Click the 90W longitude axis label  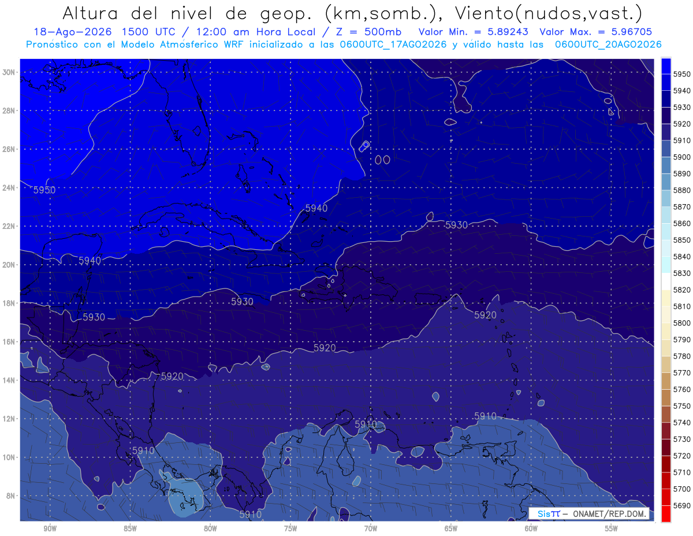[x=50, y=528]
